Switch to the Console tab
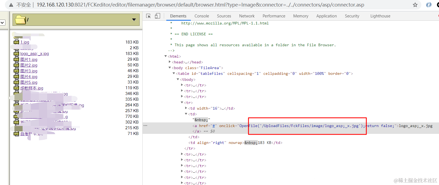Image resolution: width=439 pixels, height=185 pixels. pyautogui.click(x=202, y=16)
